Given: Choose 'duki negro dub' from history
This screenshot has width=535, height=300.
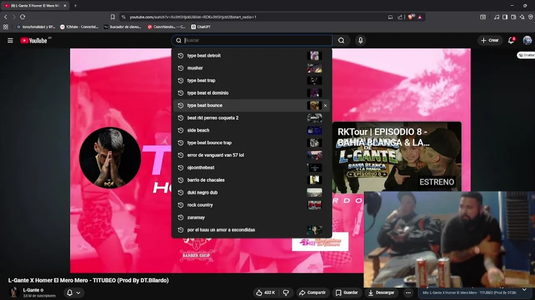Looking at the screenshot, I should tap(252, 192).
